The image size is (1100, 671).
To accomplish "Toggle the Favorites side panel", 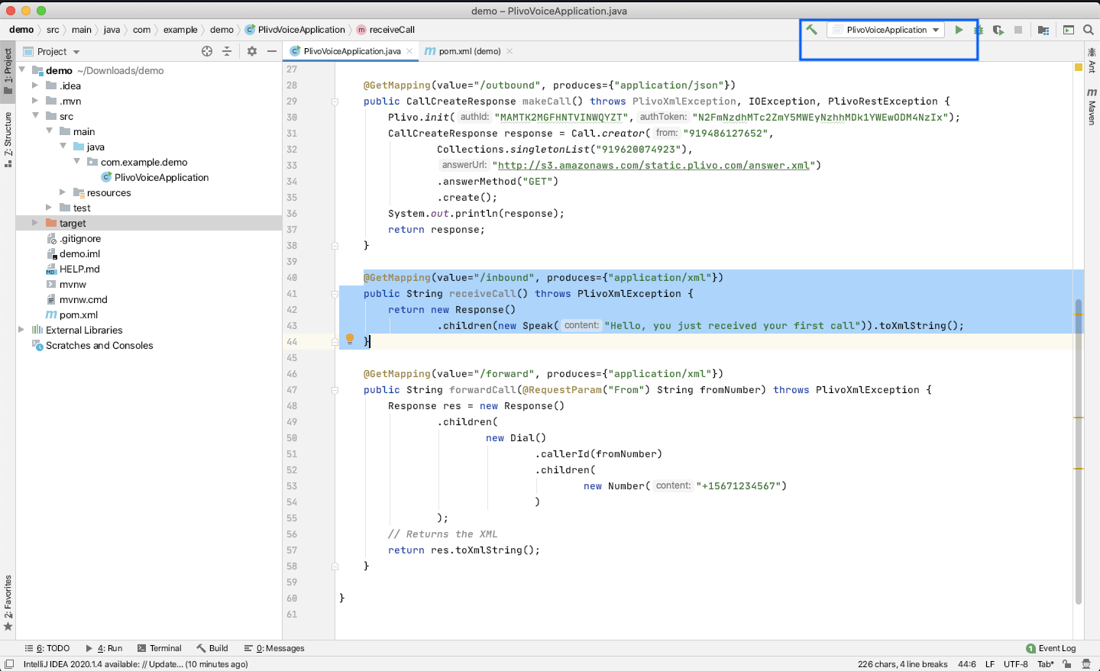I will 8,603.
